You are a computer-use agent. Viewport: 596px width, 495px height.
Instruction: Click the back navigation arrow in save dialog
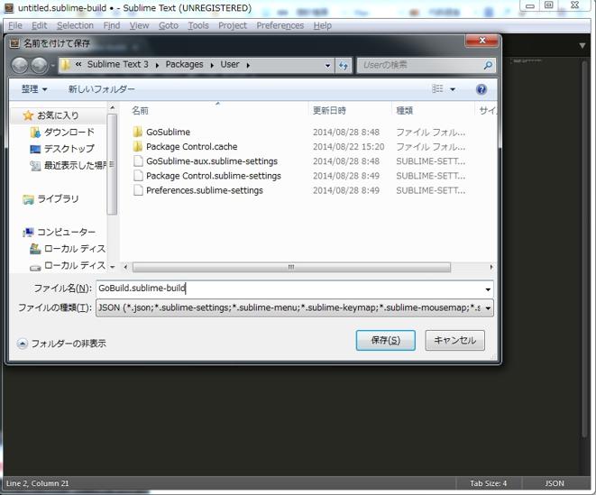[19, 66]
